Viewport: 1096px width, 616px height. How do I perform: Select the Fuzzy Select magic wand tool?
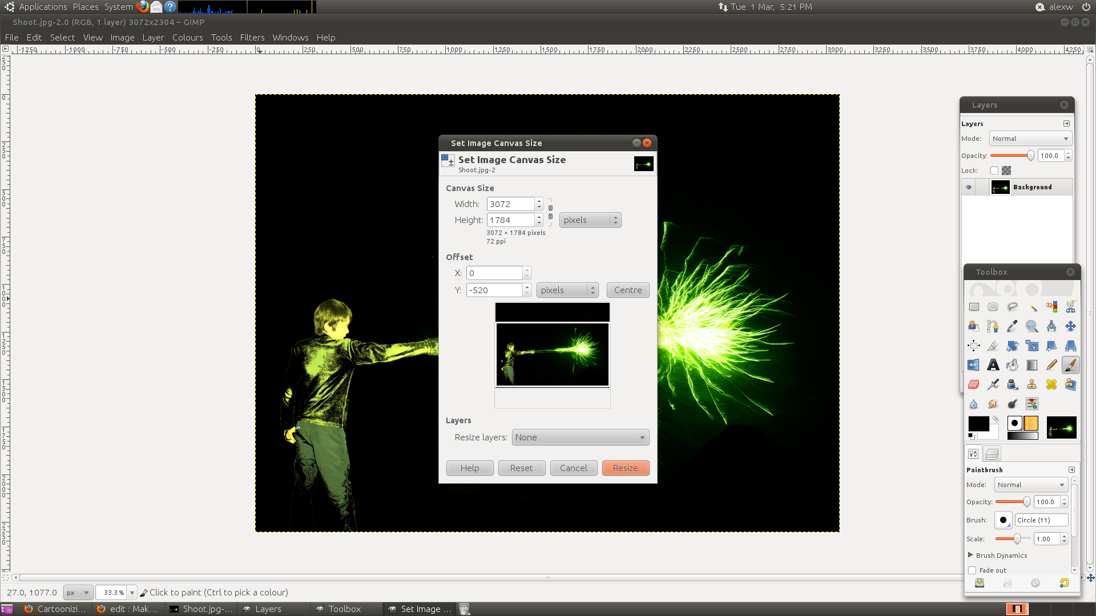(x=1032, y=307)
